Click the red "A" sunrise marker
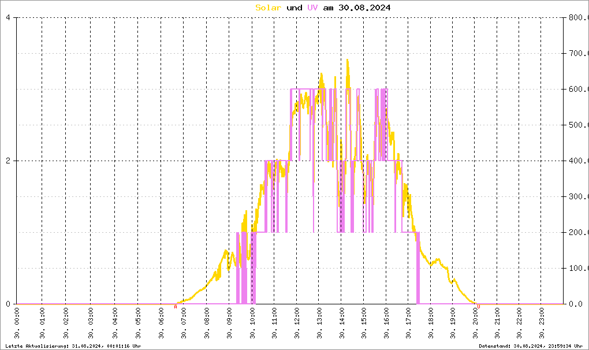 pyautogui.click(x=176, y=307)
